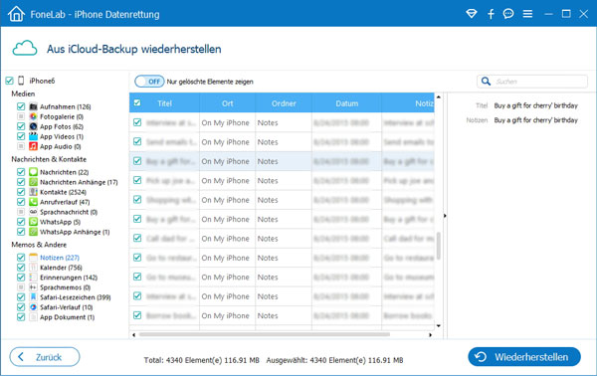Viewport: 597px width, 376px height.
Task: Select the WhatsApp Anhänge icon
Action: click(34, 232)
